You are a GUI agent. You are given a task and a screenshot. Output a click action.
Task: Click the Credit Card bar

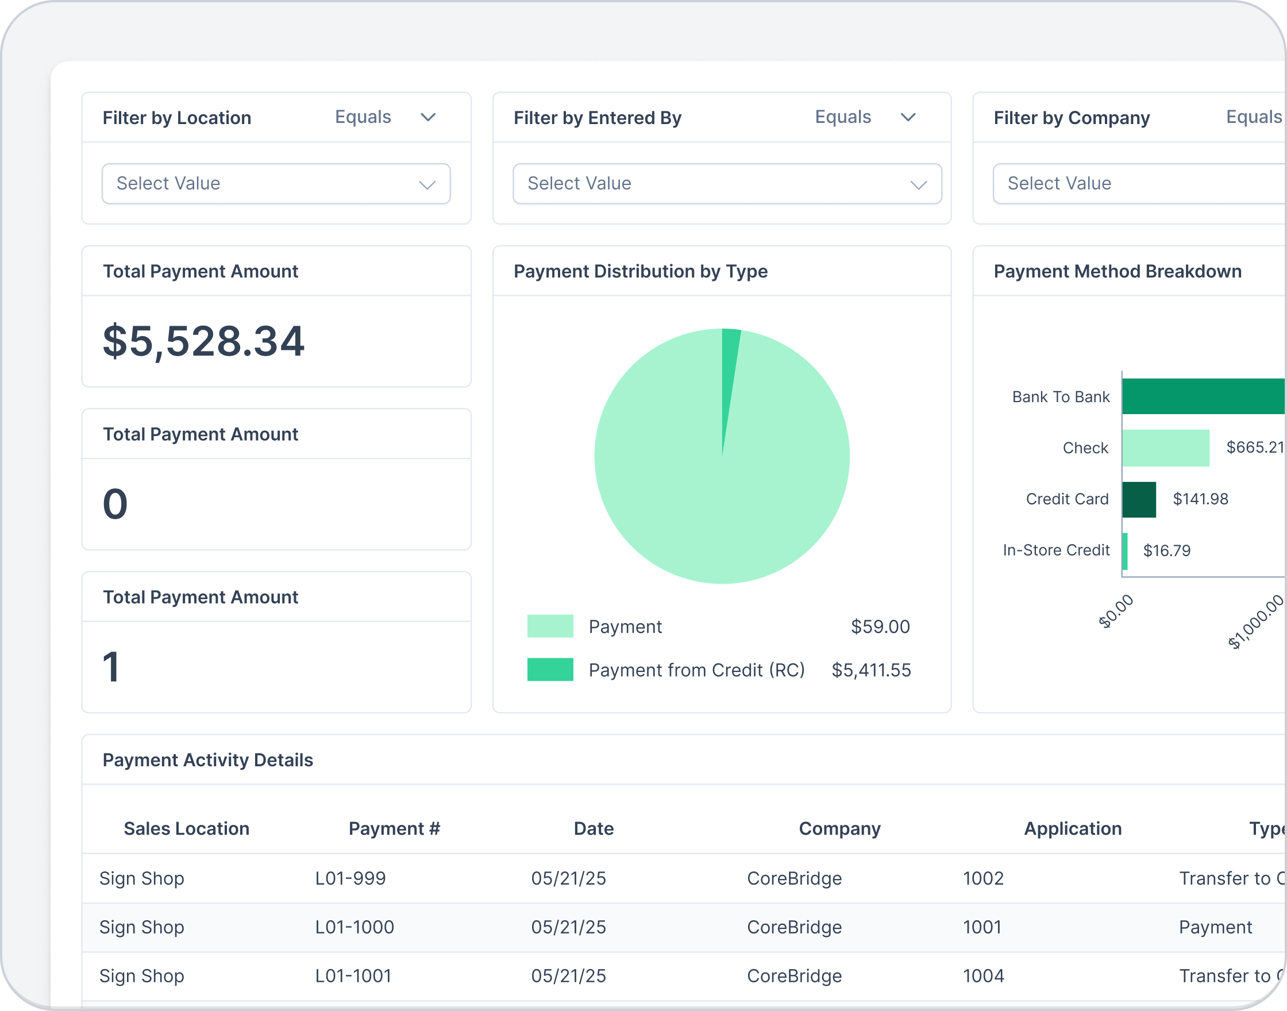coord(1138,500)
